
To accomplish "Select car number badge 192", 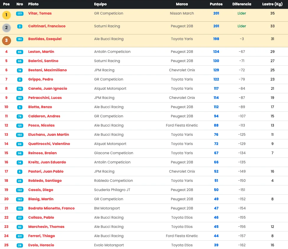I will (x=20, y=199).
